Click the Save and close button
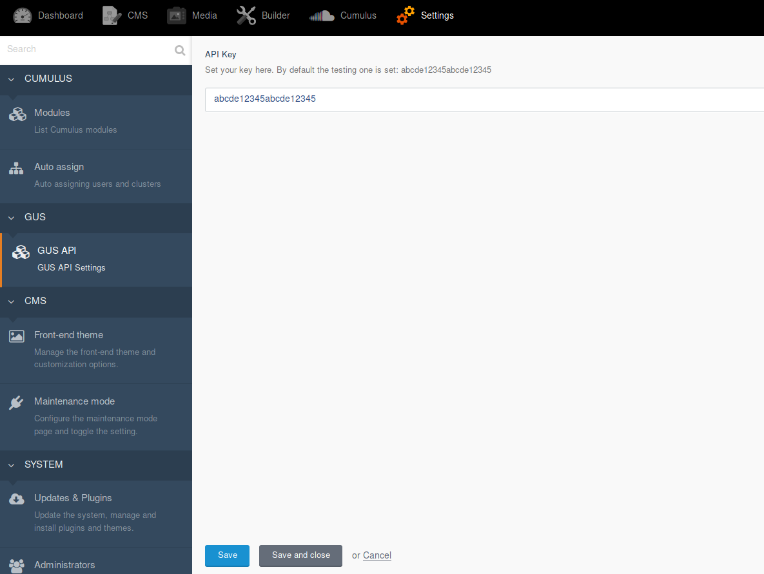Viewport: 764px width, 574px height. 300,555
